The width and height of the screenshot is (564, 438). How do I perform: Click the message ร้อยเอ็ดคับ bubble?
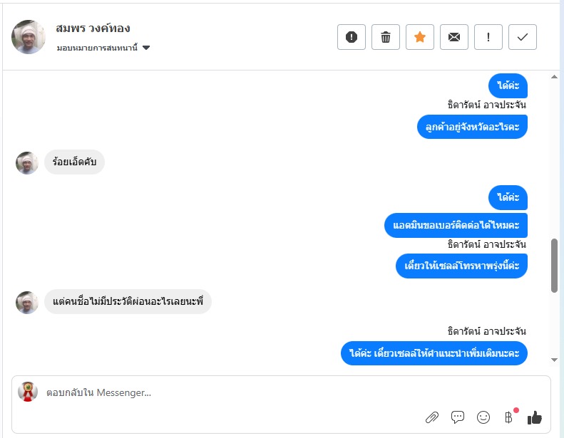[74, 162]
